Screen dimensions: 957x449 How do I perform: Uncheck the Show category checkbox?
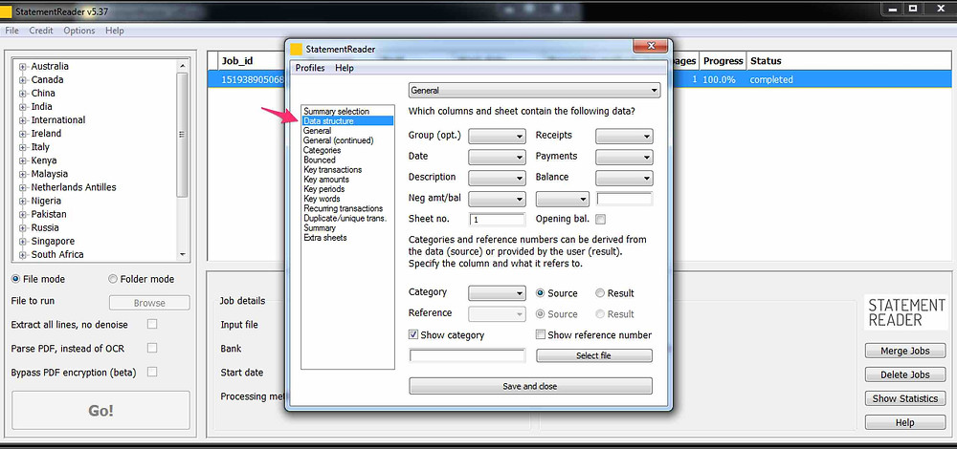coord(413,334)
